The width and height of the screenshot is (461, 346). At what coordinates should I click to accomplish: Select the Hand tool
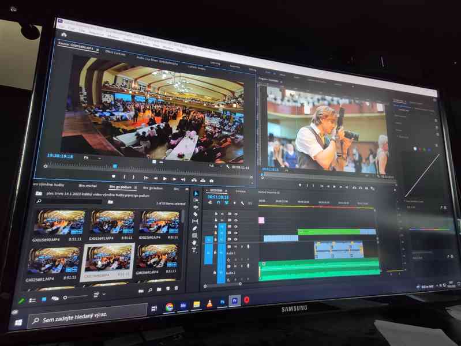coord(194,243)
